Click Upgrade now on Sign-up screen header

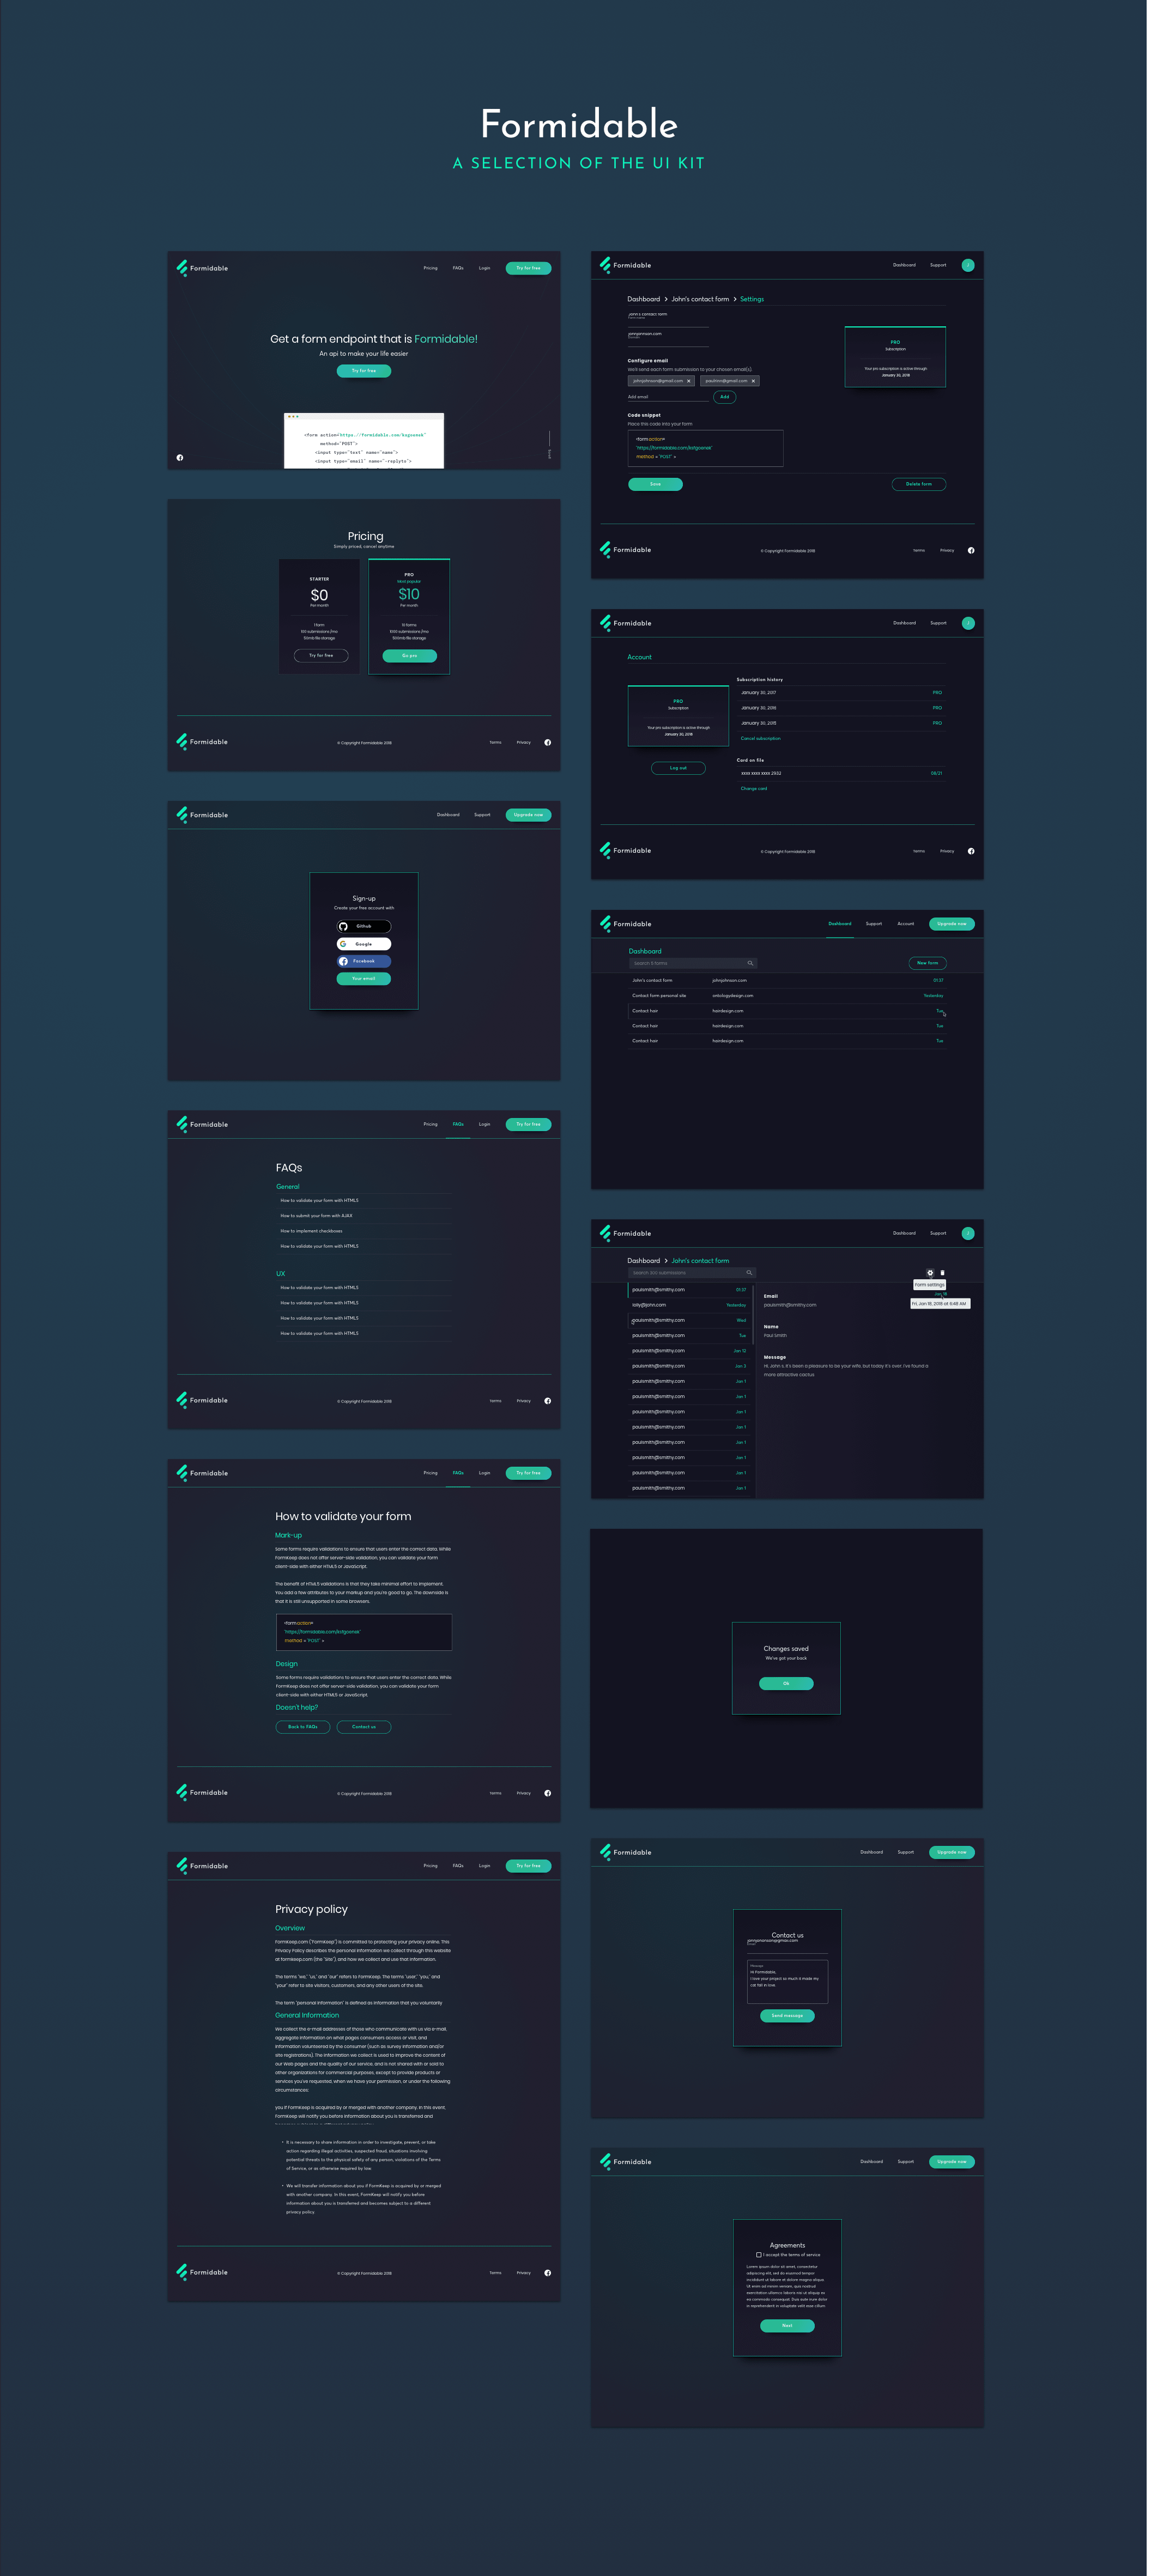(528, 815)
